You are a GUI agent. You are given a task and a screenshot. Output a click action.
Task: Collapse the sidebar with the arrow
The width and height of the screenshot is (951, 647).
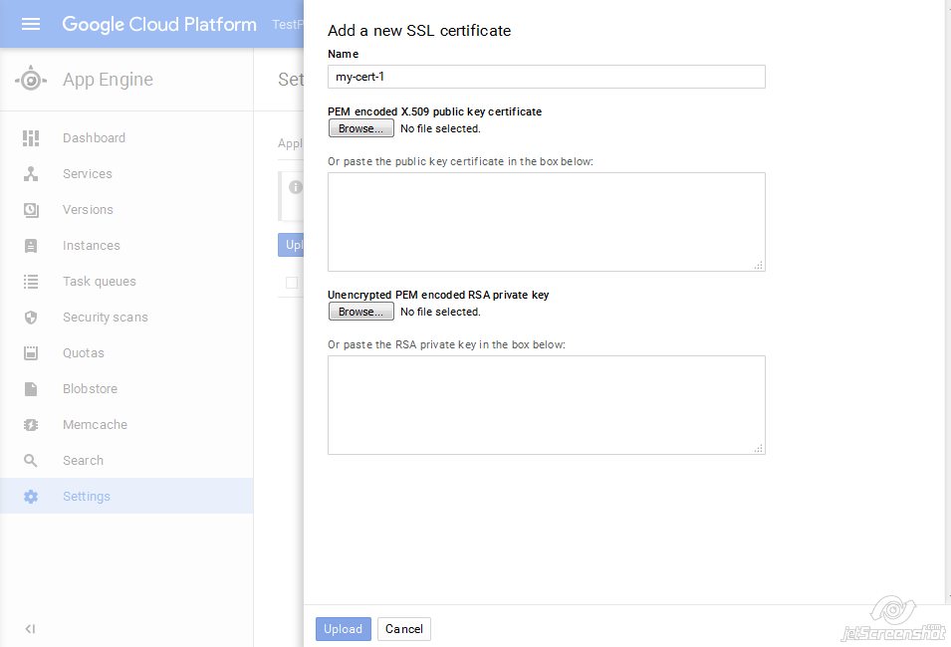click(30, 629)
